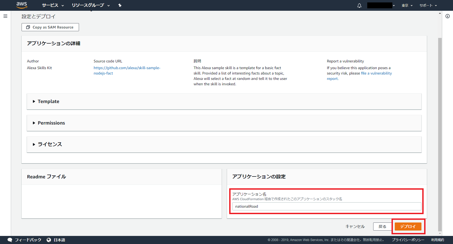Click the 設定とデプロイ page title
Viewport: 453px width, 244px height.
coord(39,16)
